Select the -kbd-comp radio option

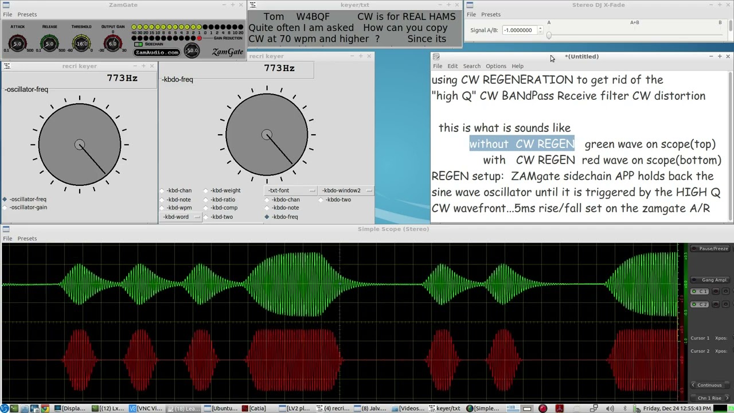pyautogui.click(x=220, y=208)
